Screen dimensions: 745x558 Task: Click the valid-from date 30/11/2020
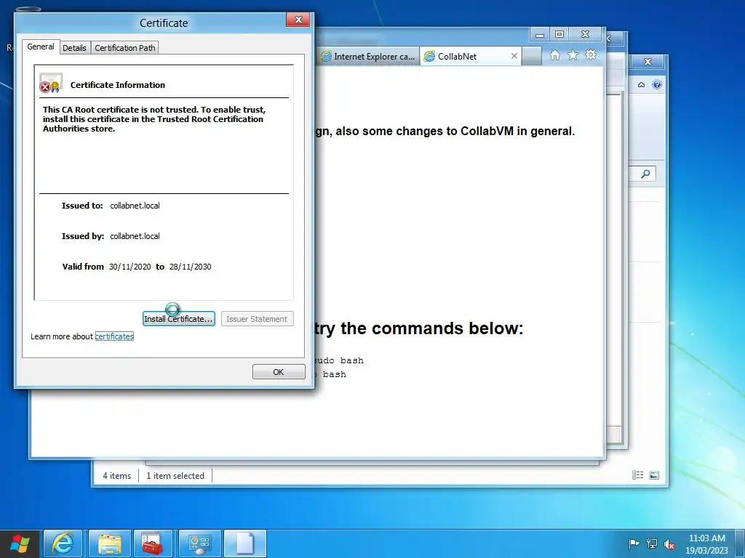[130, 267]
